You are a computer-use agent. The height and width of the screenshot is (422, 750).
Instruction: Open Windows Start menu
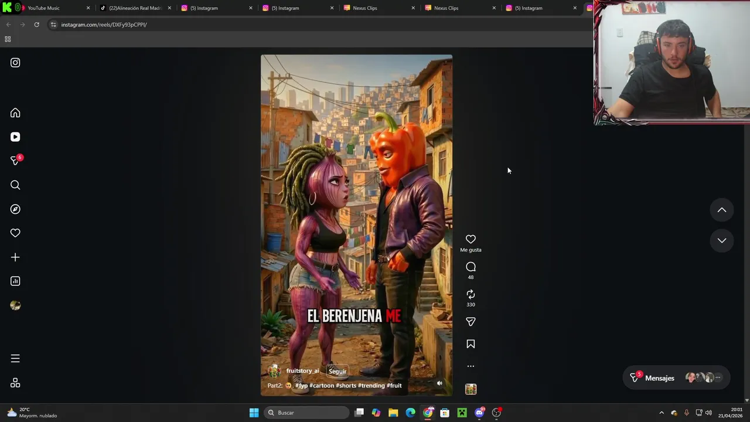coord(254,413)
